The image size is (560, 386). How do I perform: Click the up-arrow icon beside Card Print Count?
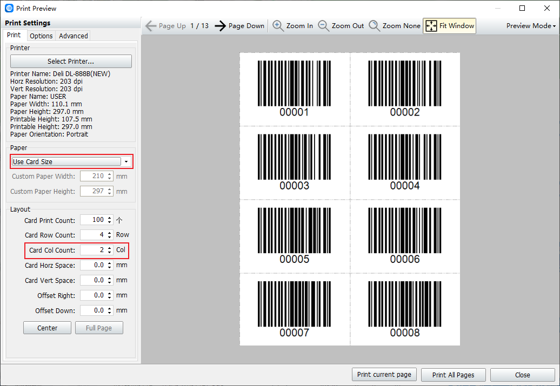[x=119, y=220]
